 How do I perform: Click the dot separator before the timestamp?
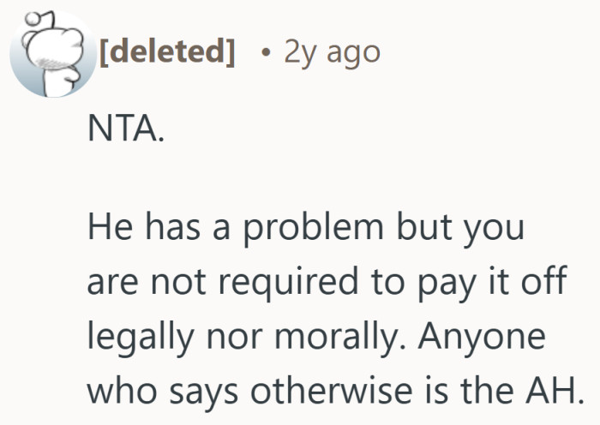pos(267,54)
